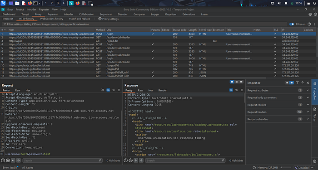Viewport: 318px width, 170px height.
Task: Open the global search globe icon
Action: [x=310, y=14]
